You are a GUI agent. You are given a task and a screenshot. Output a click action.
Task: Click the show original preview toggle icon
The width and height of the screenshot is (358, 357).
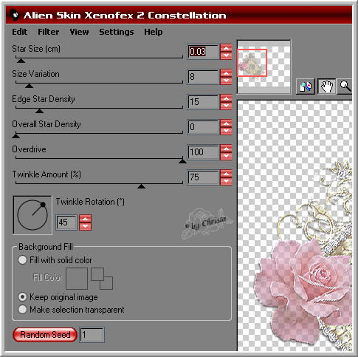tap(305, 86)
